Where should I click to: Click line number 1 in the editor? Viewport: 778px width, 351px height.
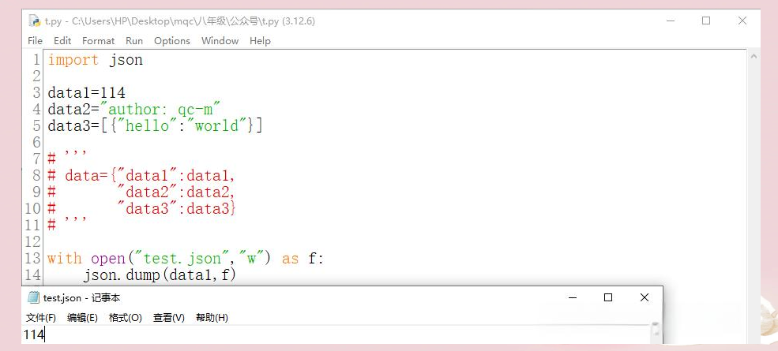click(36, 60)
